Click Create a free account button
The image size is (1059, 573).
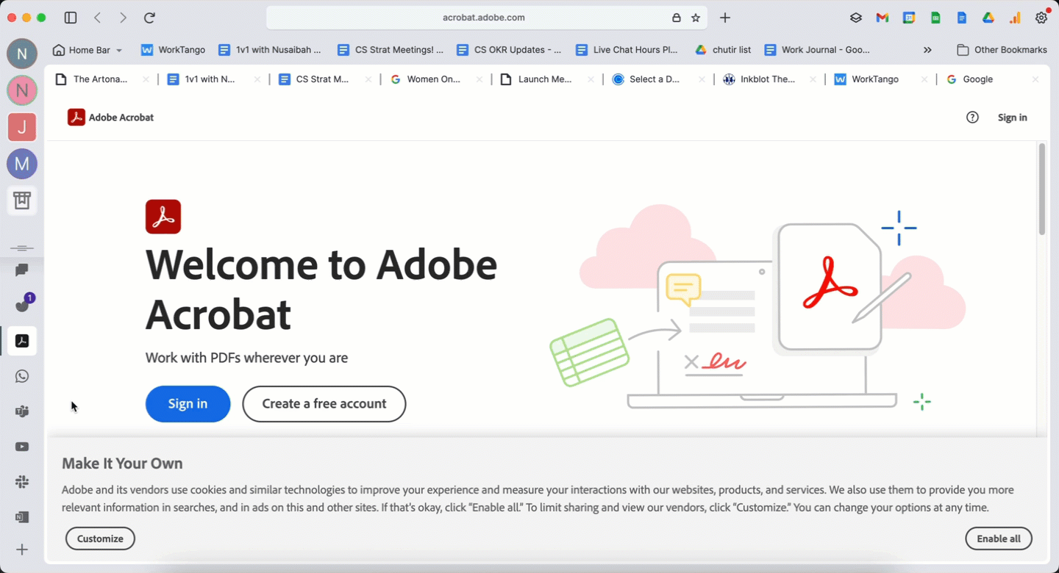pyautogui.click(x=324, y=403)
